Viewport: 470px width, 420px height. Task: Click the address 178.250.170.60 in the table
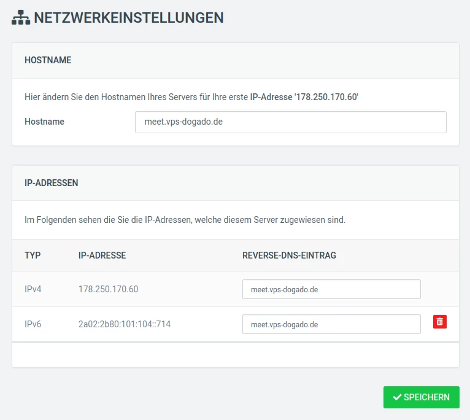(108, 289)
